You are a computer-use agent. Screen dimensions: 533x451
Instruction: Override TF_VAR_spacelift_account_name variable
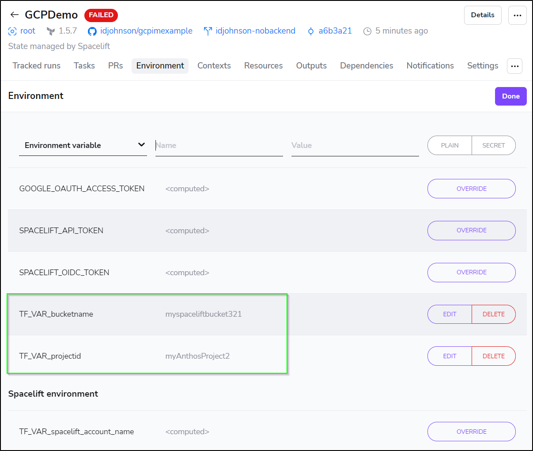tap(472, 432)
